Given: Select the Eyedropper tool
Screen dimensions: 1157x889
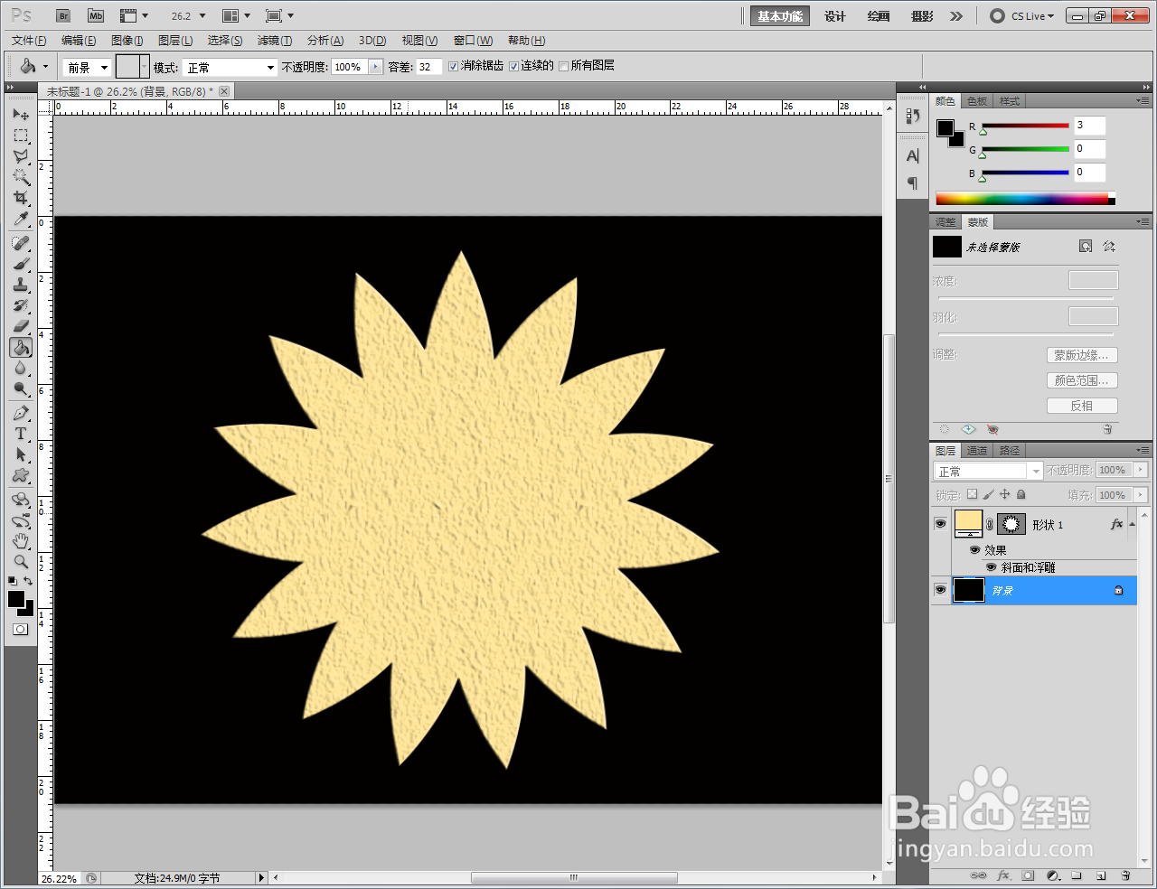Looking at the screenshot, I should click(x=21, y=219).
